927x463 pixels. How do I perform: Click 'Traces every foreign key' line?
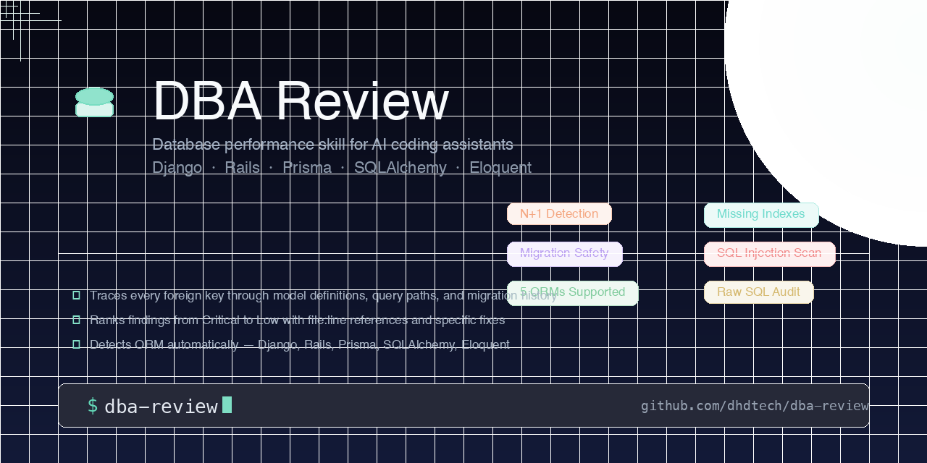pos(323,295)
